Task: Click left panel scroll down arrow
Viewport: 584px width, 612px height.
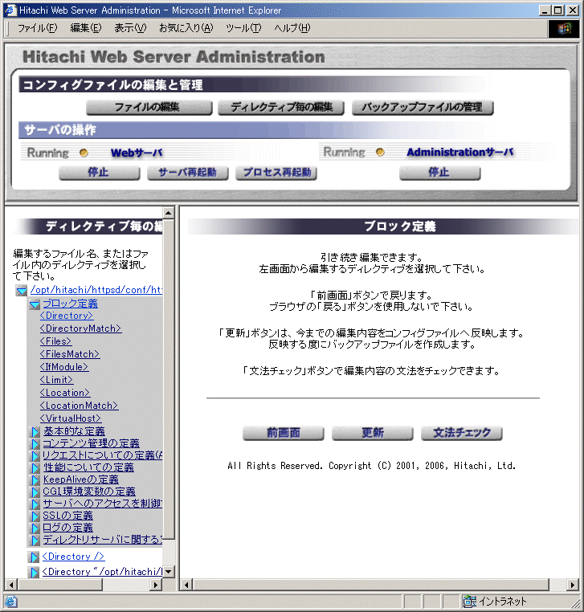Action: [168, 572]
